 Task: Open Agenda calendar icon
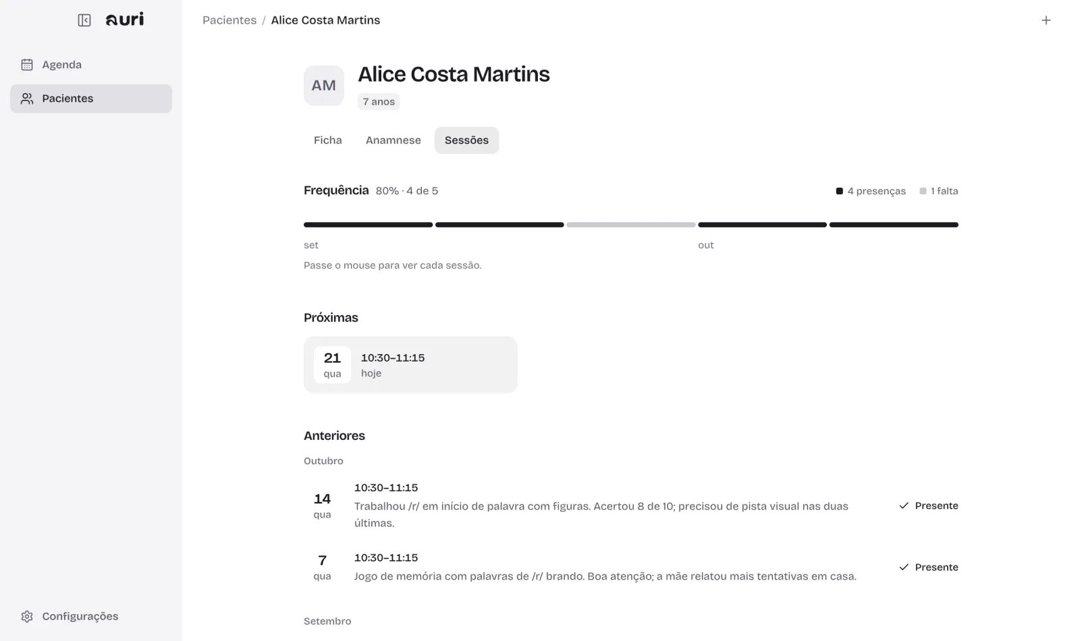click(27, 65)
